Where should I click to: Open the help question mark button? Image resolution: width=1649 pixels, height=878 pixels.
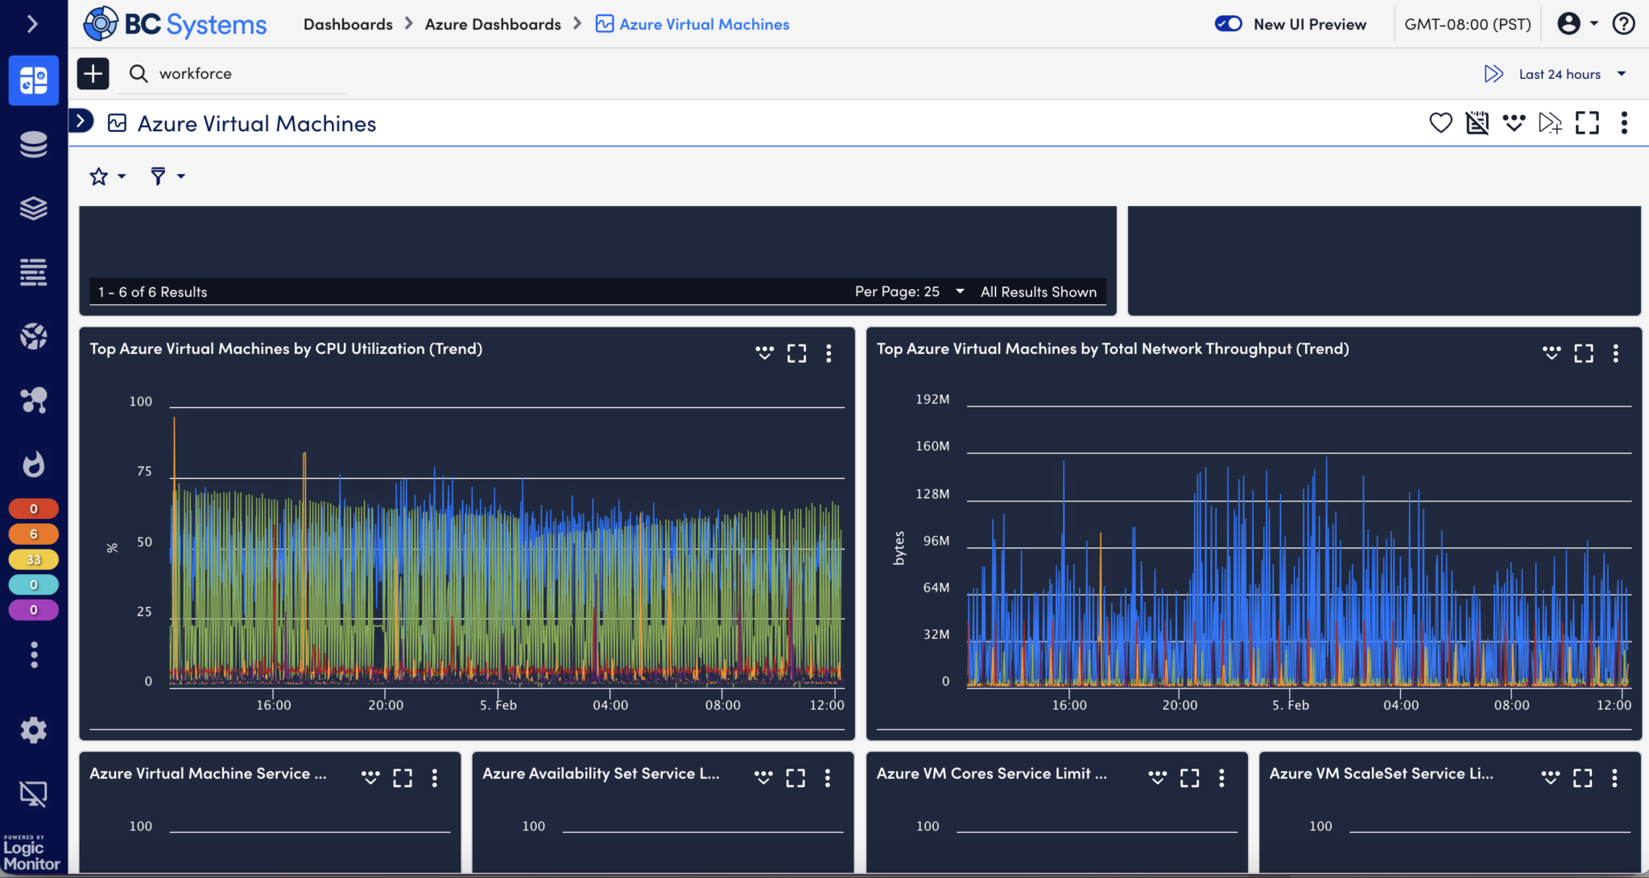[x=1624, y=23]
